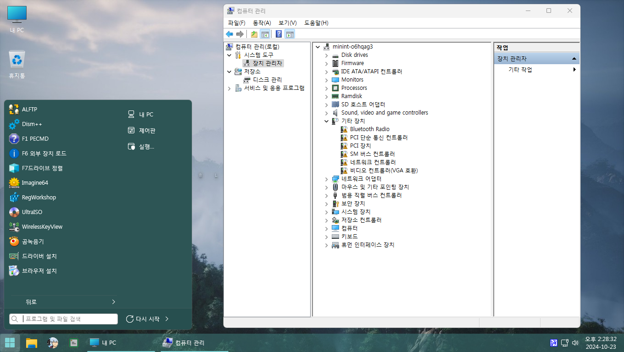Click the Up one level folder icon
The image size is (624, 352).
coord(254,34)
